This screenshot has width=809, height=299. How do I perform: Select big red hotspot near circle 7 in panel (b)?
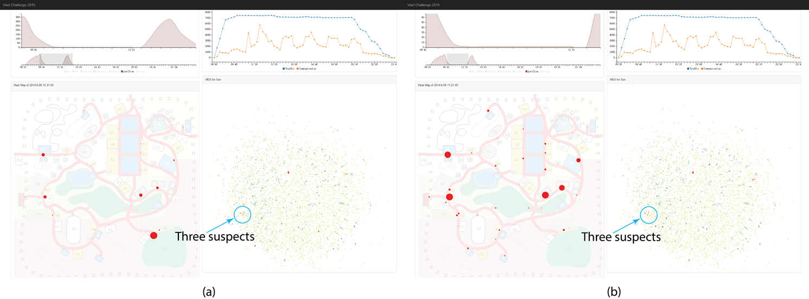(x=450, y=197)
